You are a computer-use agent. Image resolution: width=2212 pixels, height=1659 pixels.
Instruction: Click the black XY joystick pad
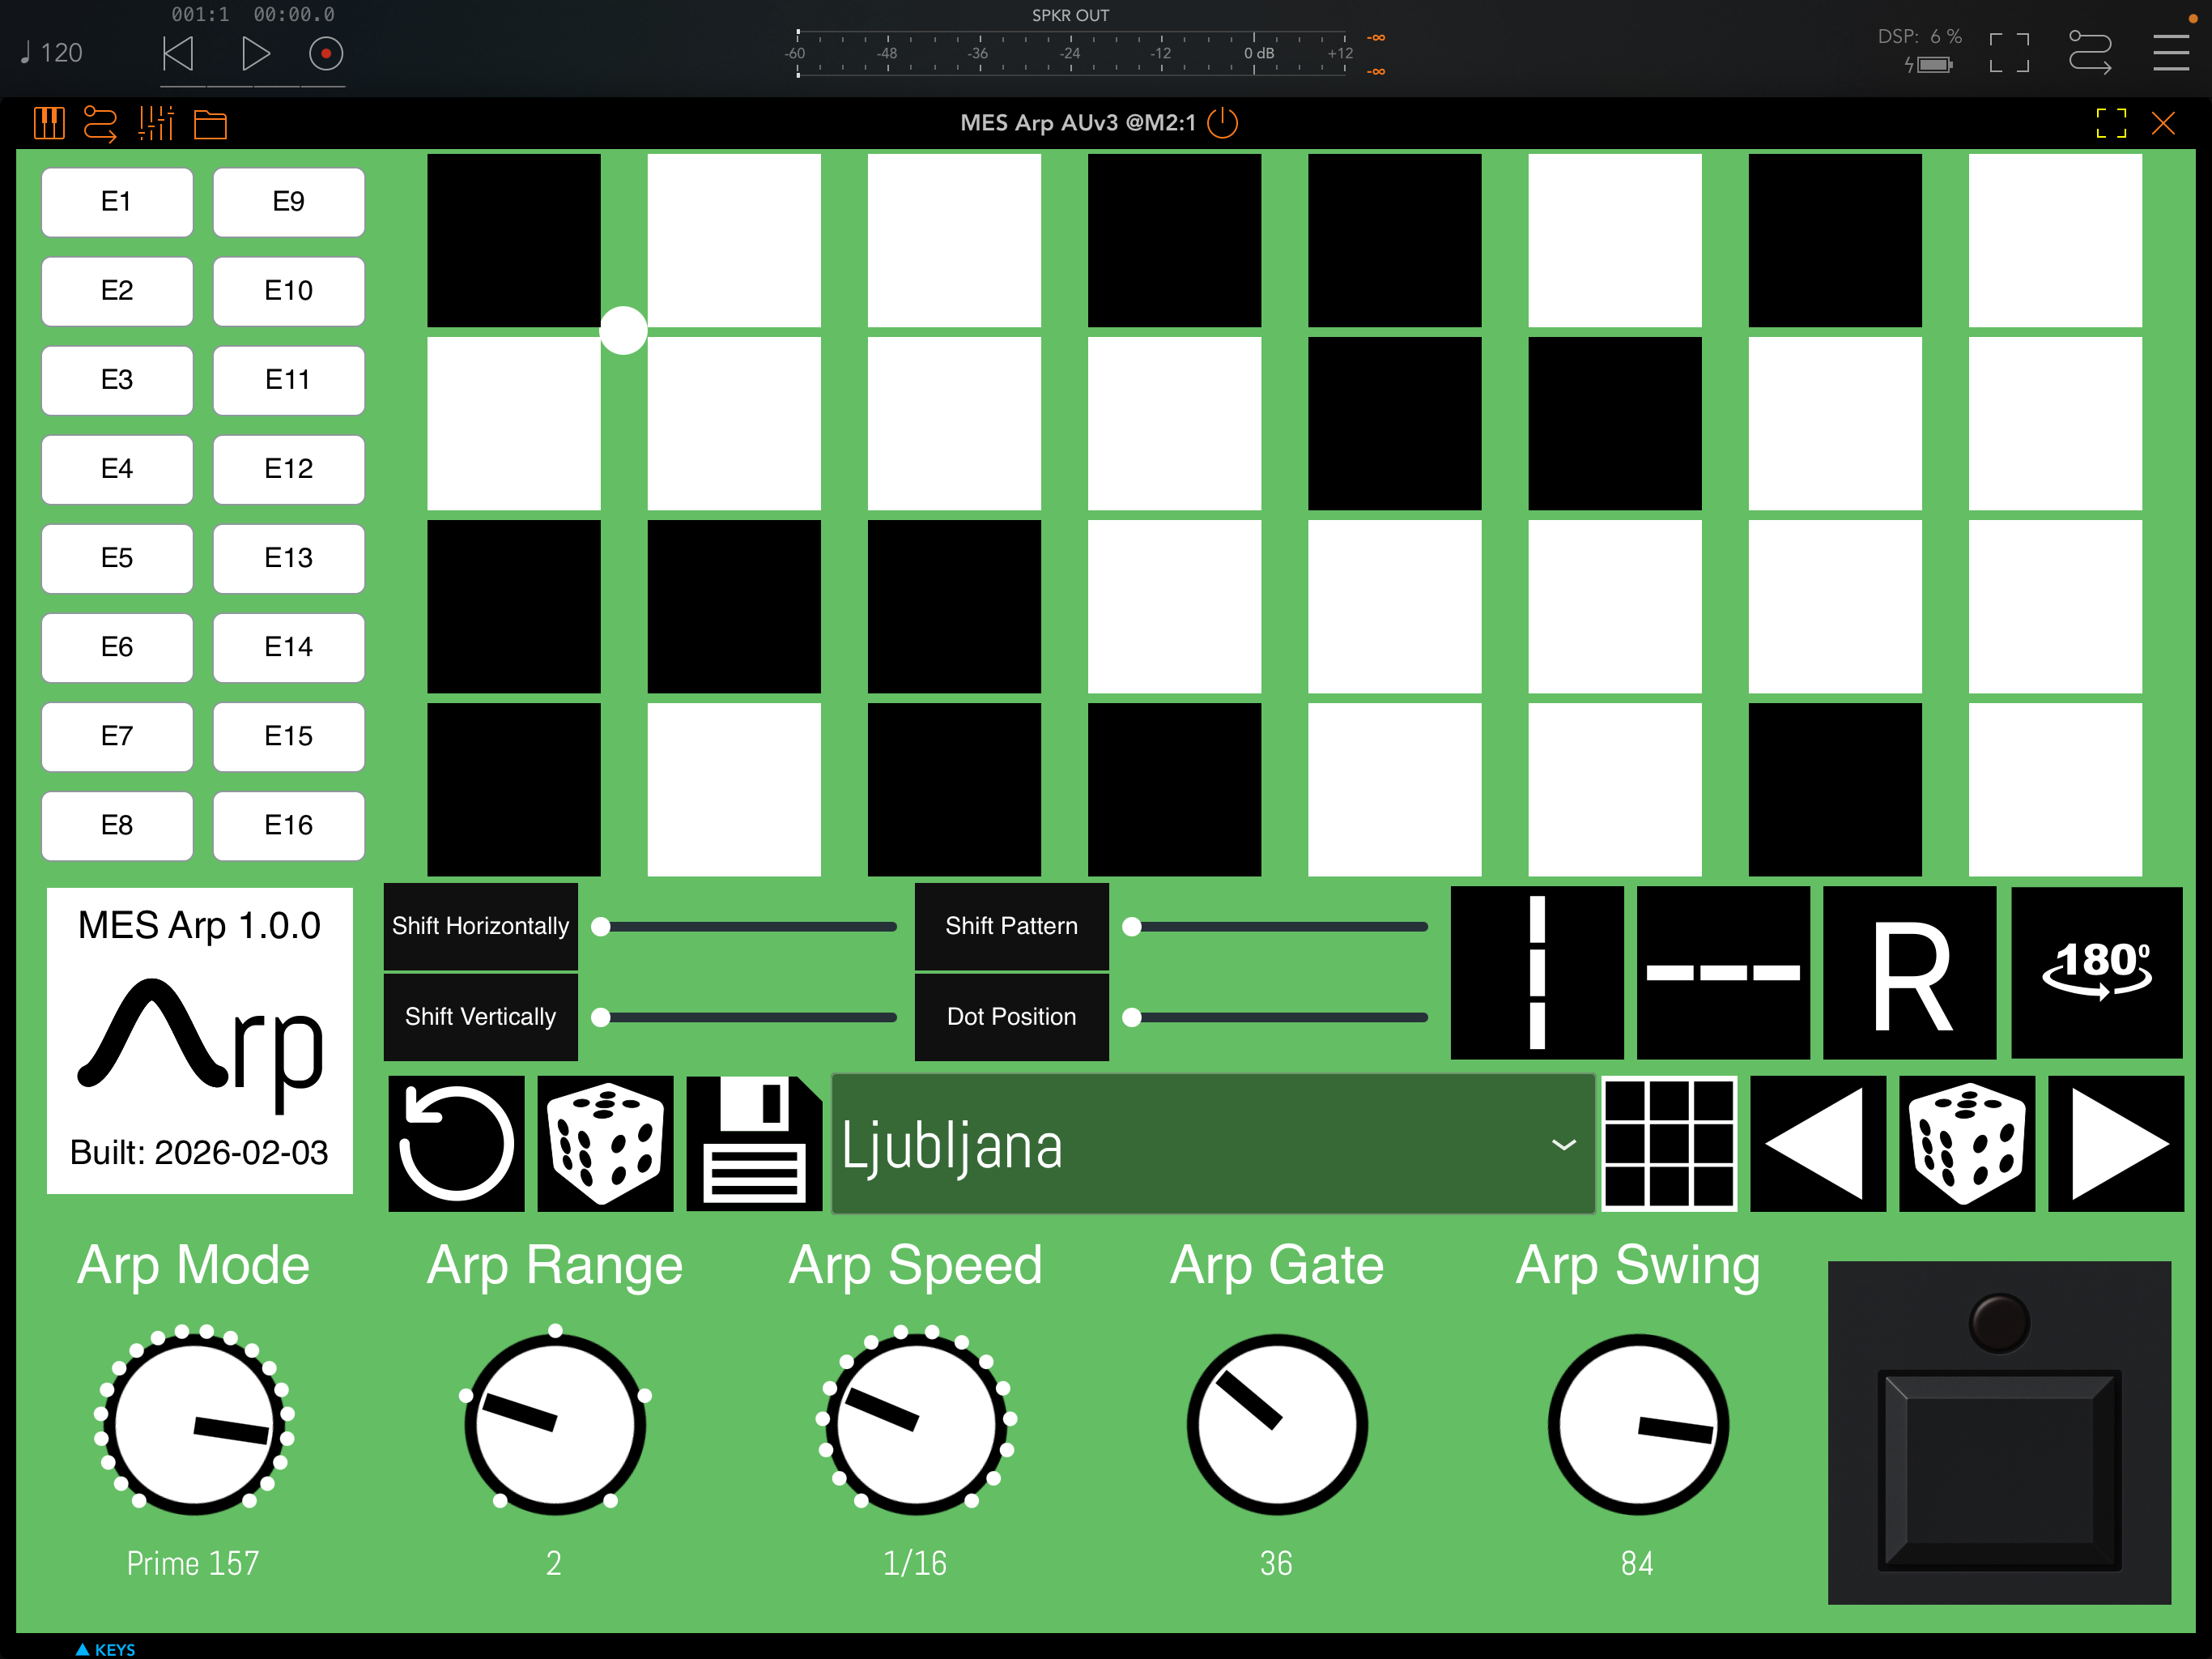[1999, 1433]
